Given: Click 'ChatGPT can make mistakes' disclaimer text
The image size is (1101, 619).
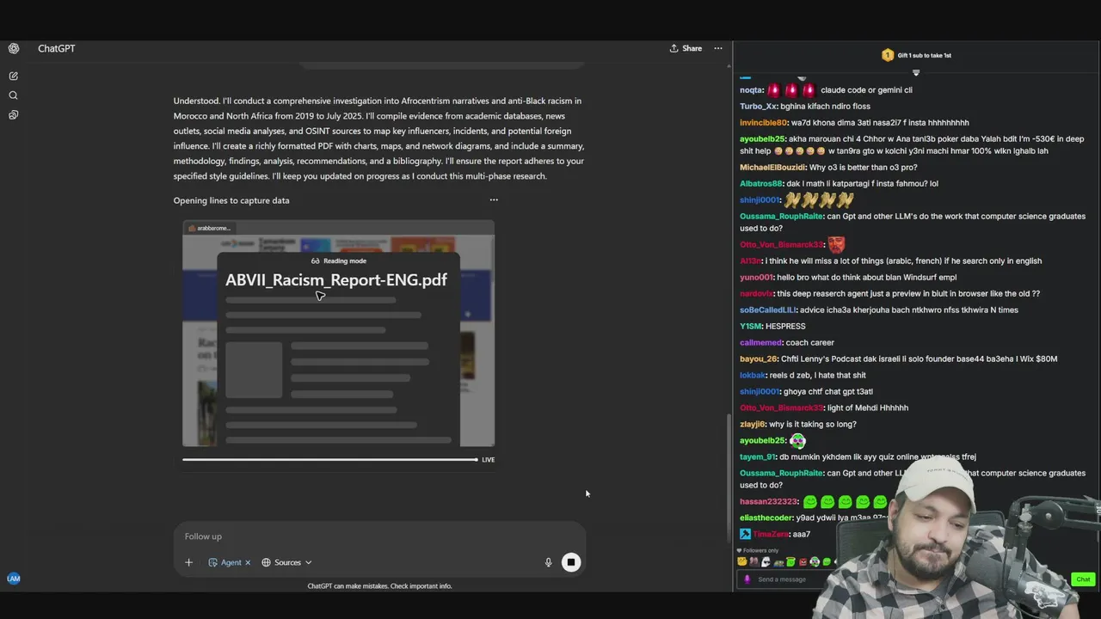Looking at the screenshot, I should (x=379, y=586).
